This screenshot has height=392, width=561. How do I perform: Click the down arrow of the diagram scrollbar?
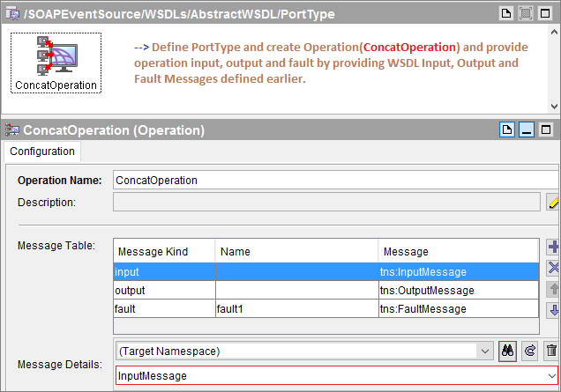554,106
